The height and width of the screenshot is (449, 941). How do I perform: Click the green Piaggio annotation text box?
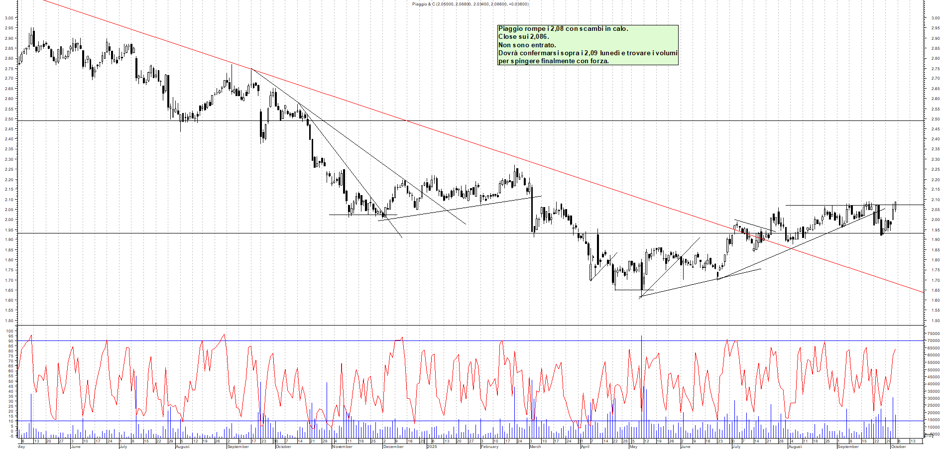click(x=588, y=45)
